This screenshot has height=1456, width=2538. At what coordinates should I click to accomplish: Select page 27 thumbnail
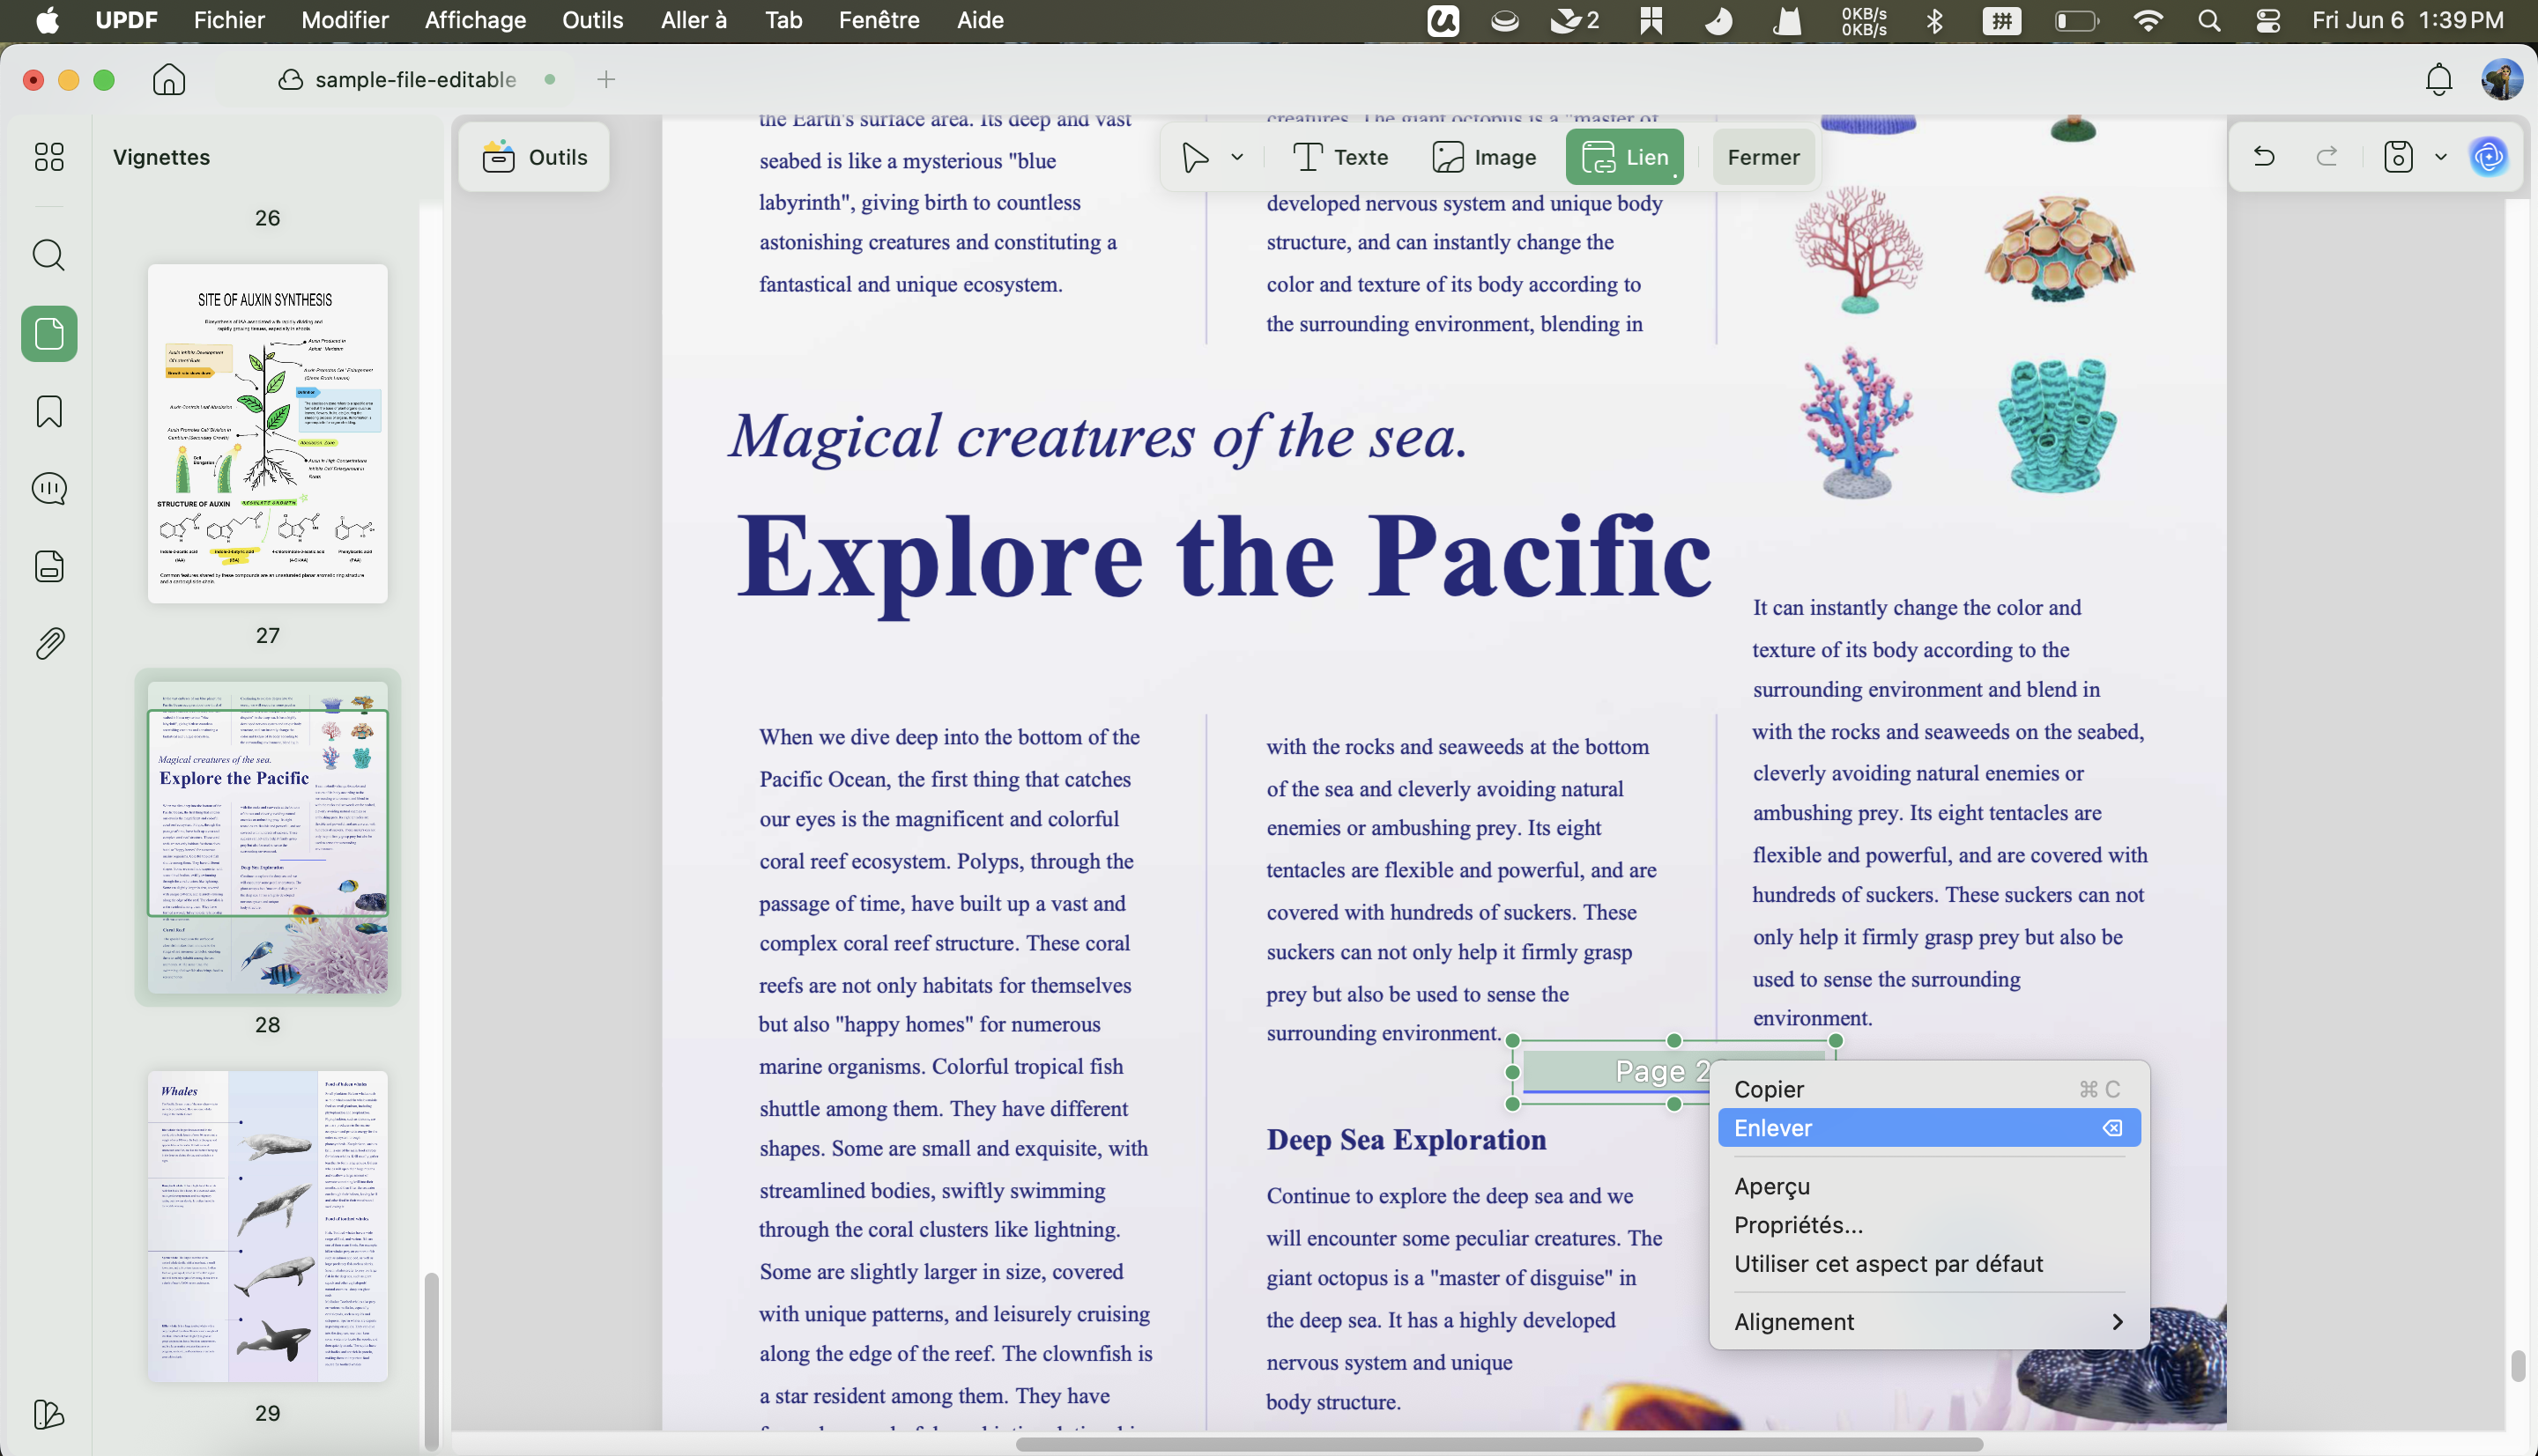pyautogui.click(x=268, y=433)
